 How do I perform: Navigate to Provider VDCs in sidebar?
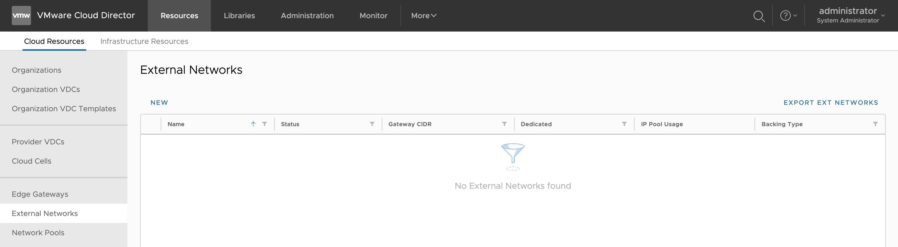pos(38,142)
